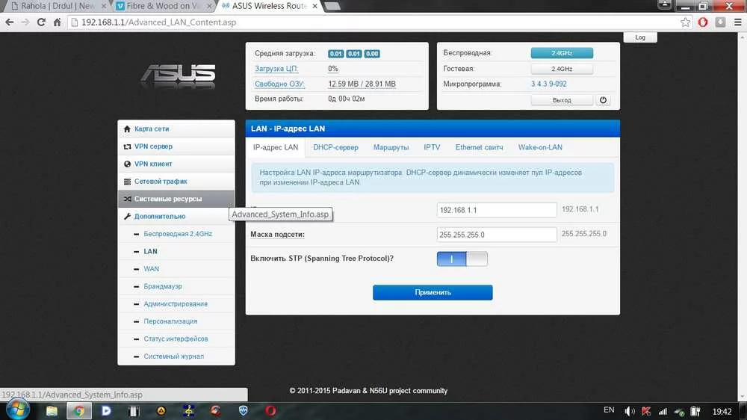
Task: Click the house icon beside Карта сети
Action: click(x=127, y=129)
